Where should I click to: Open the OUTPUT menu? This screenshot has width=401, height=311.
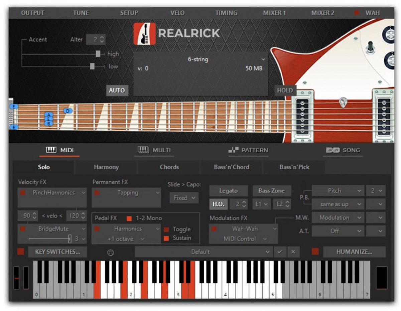[33, 13]
